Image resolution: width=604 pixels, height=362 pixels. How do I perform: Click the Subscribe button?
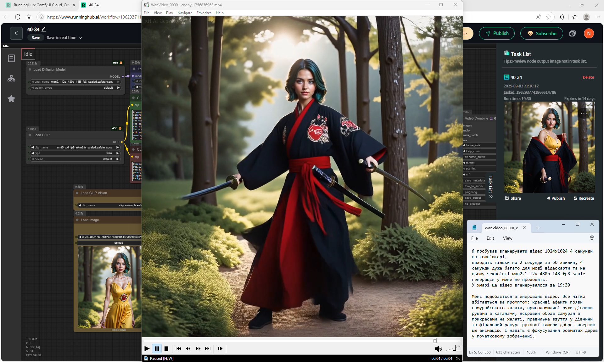click(541, 33)
